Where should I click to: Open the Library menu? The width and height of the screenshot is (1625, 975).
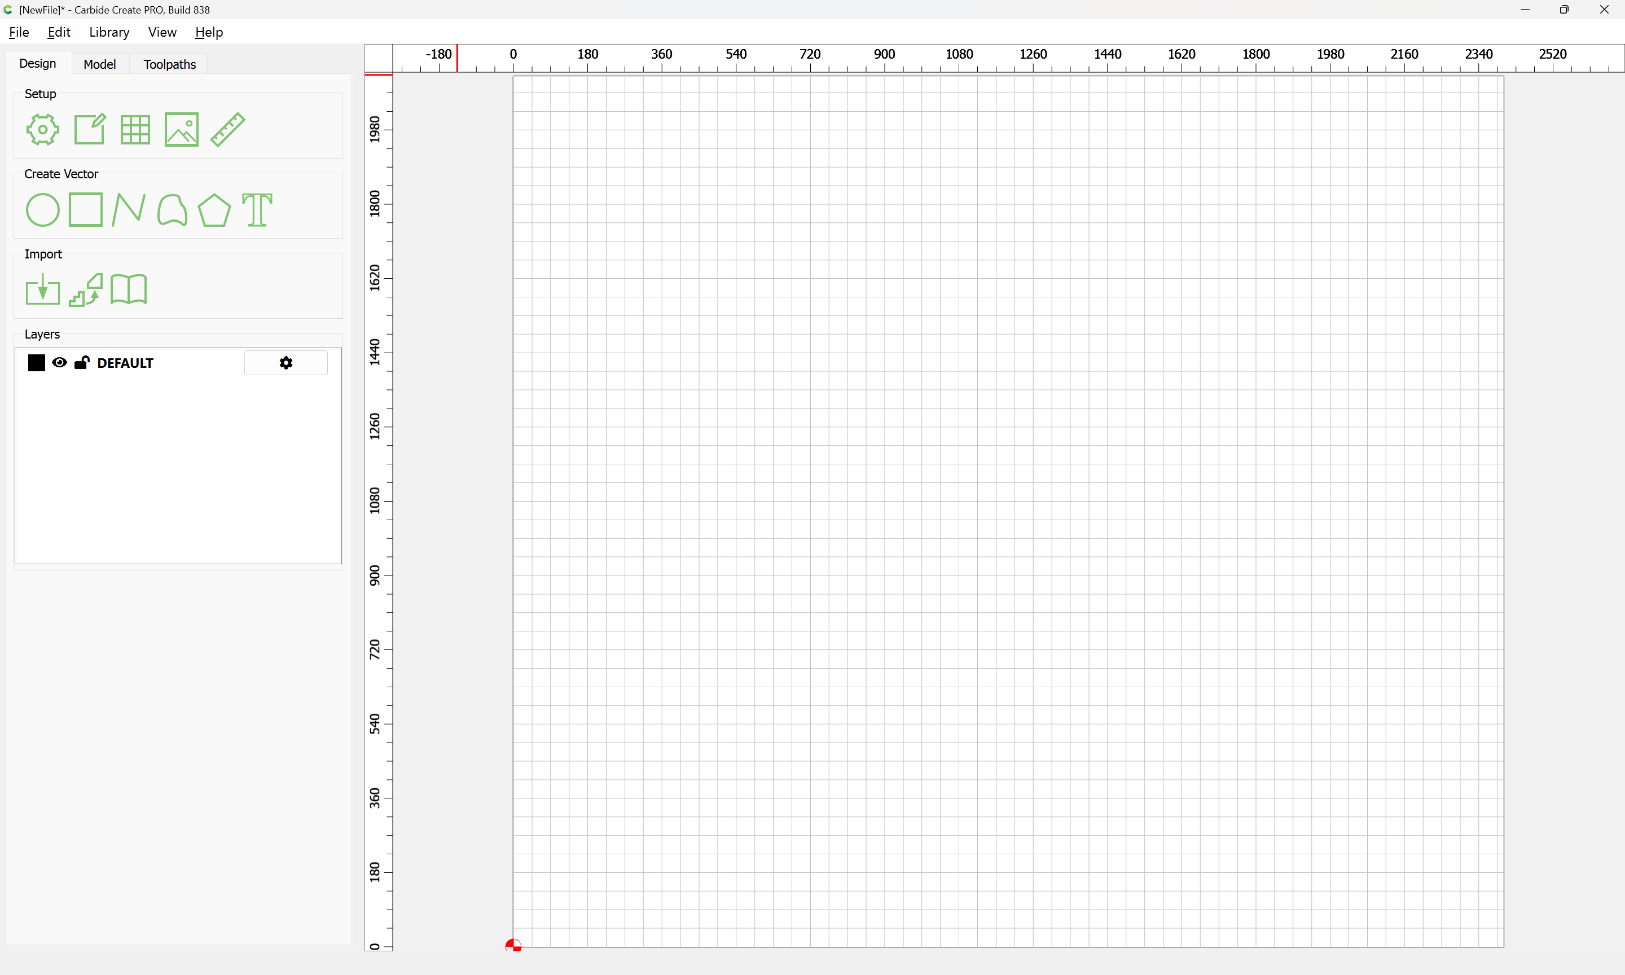pyautogui.click(x=109, y=32)
